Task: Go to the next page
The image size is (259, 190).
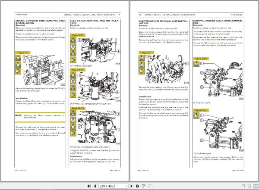Action: pos(132,186)
